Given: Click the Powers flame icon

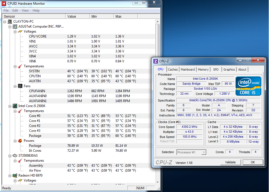Looking at the screenshot, I should click(20, 141).
